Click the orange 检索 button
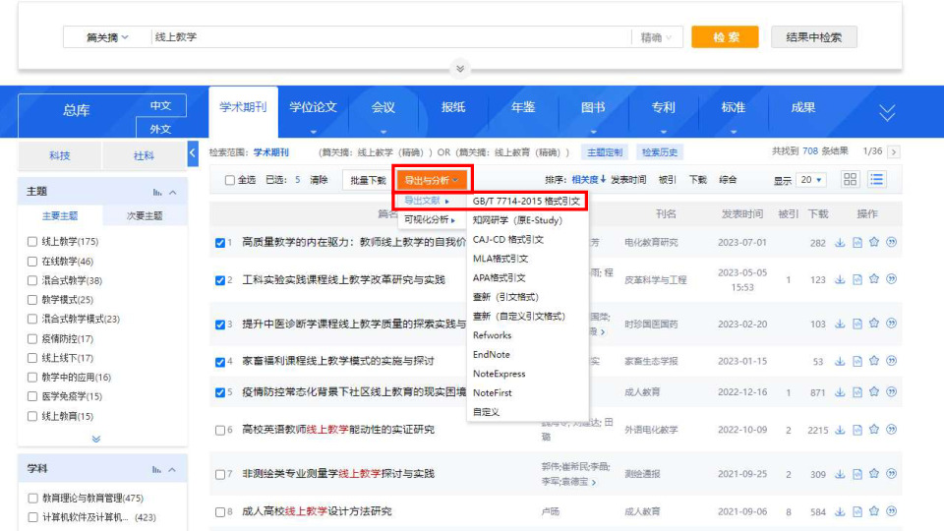The image size is (944, 531). [725, 36]
